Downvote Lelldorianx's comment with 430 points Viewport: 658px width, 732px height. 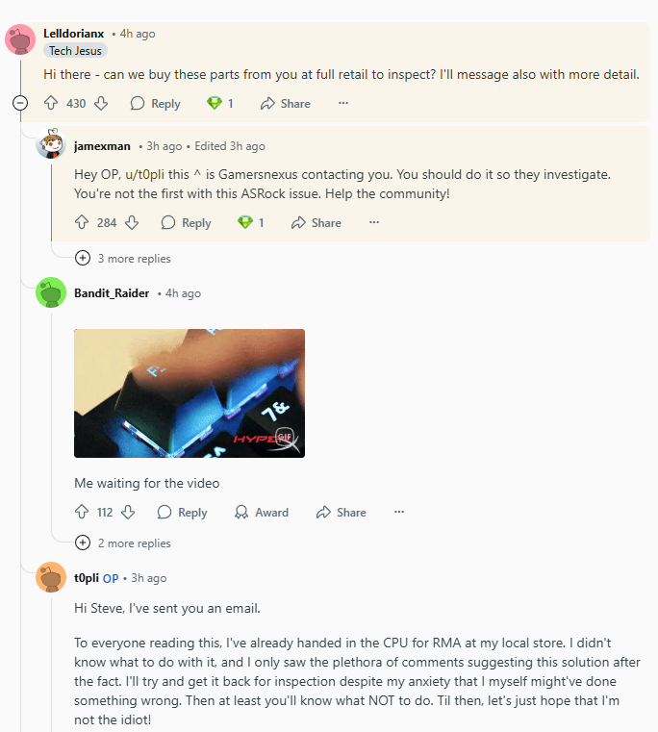pyautogui.click(x=101, y=103)
